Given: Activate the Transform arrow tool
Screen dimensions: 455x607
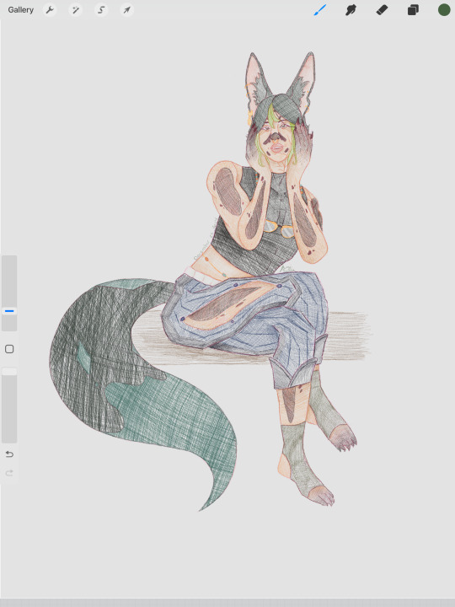Looking at the screenshot, I should click(x=127, y=10).
